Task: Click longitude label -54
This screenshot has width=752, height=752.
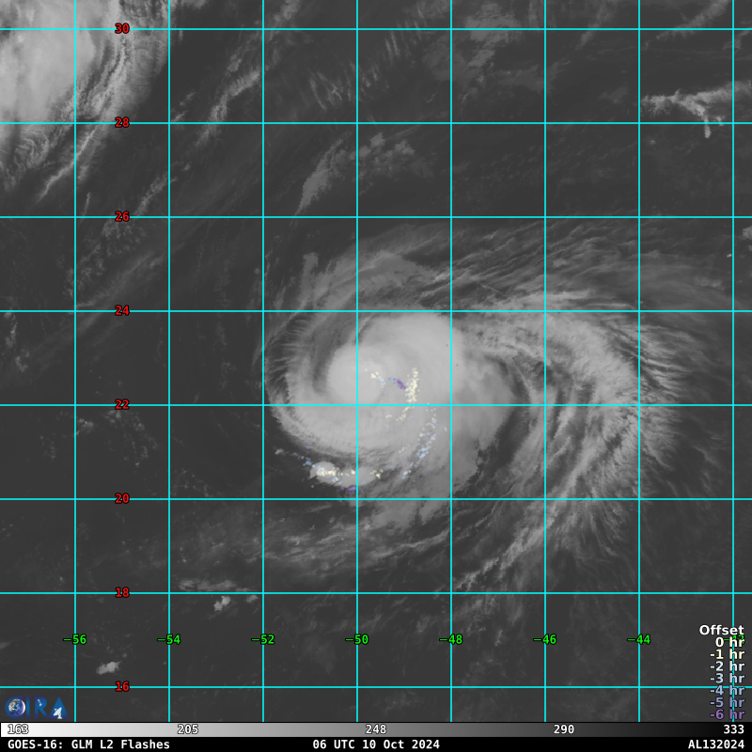Action: 169,639
